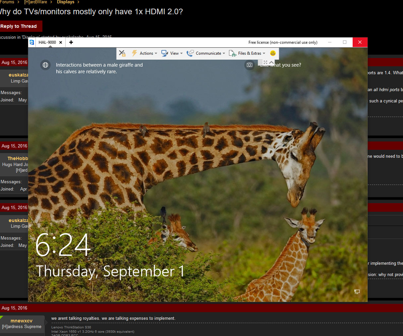Image resolution: width=403 pixels, height=336 pixels.
Task: Click the mnewxcv post text about royalties
Action: (113, 318)
